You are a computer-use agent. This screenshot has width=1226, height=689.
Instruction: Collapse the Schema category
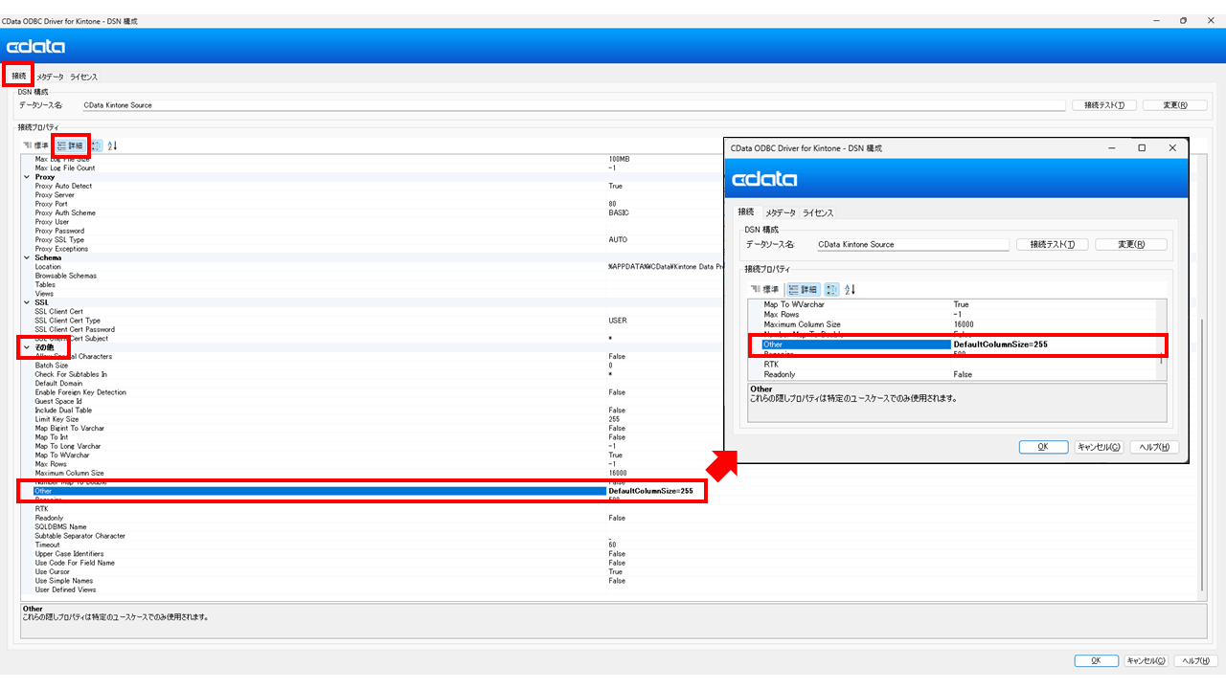click(x=27, y=257)
